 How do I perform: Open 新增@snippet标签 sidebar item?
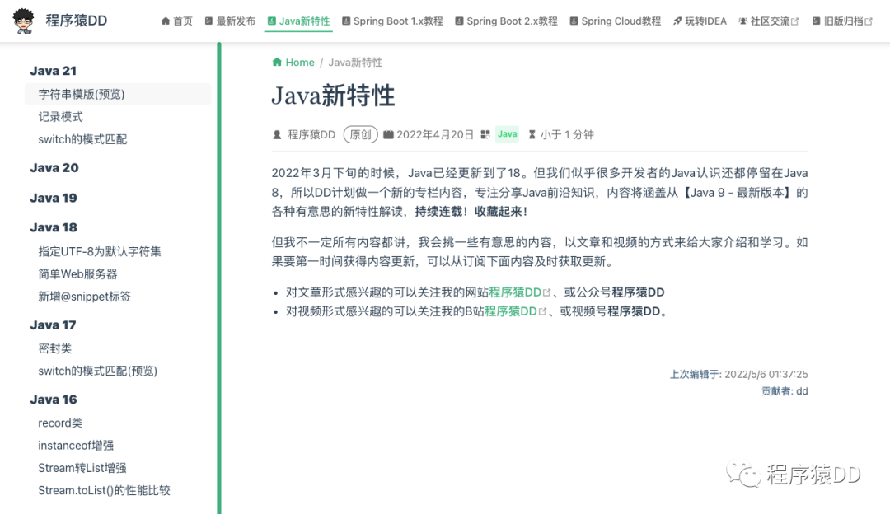pyautogui.click(x=85, y=297)
